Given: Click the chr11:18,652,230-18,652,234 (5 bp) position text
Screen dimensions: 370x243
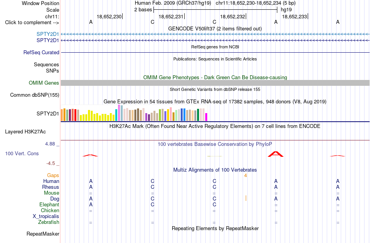Looking at the screenshot, I should 255,3.
